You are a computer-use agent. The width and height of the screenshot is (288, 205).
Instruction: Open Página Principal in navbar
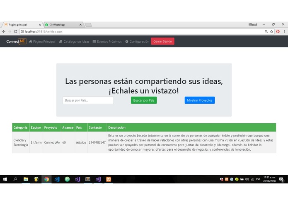click(x=42, y=41)
